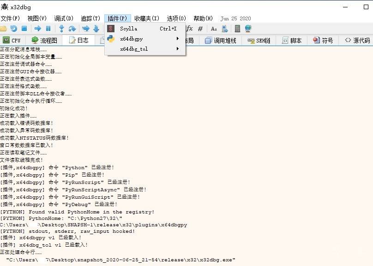
Task: Click 'stdout, stderr, raw_input hooked!' log line
Action: click(x=67, y=231)
